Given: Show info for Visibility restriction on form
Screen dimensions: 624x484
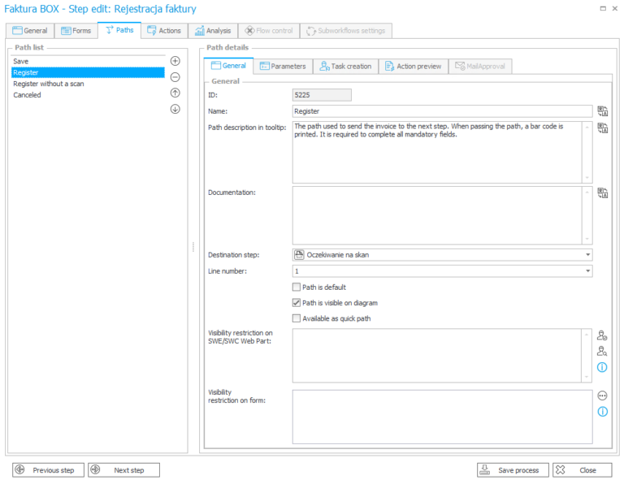Looking at the screenshot, I should pyautogui.click(x=603, y=411).
